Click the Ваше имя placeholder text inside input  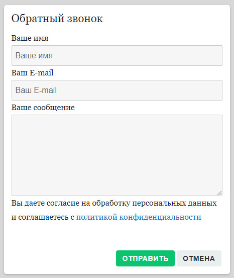(34, 55)
